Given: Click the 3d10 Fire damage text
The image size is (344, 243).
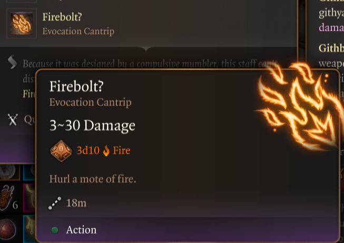Looking at the screenshot, I should tap(104, 150).
